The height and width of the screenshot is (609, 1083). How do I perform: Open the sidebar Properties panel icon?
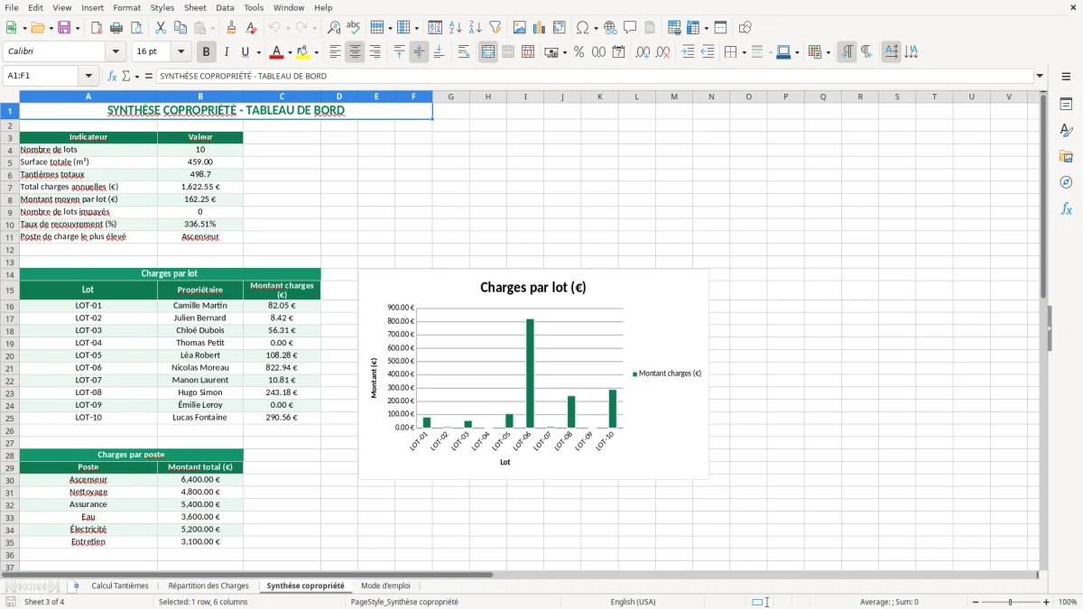(1066, 105)
